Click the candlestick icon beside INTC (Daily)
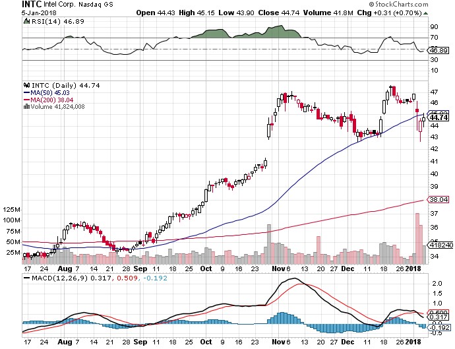This screenshot has height=349, width=455. [x=26, y=85]
